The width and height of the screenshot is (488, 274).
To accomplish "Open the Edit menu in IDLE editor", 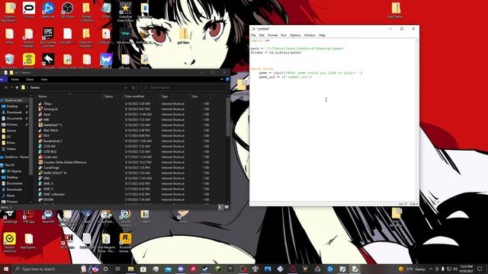I will (262, 35).
